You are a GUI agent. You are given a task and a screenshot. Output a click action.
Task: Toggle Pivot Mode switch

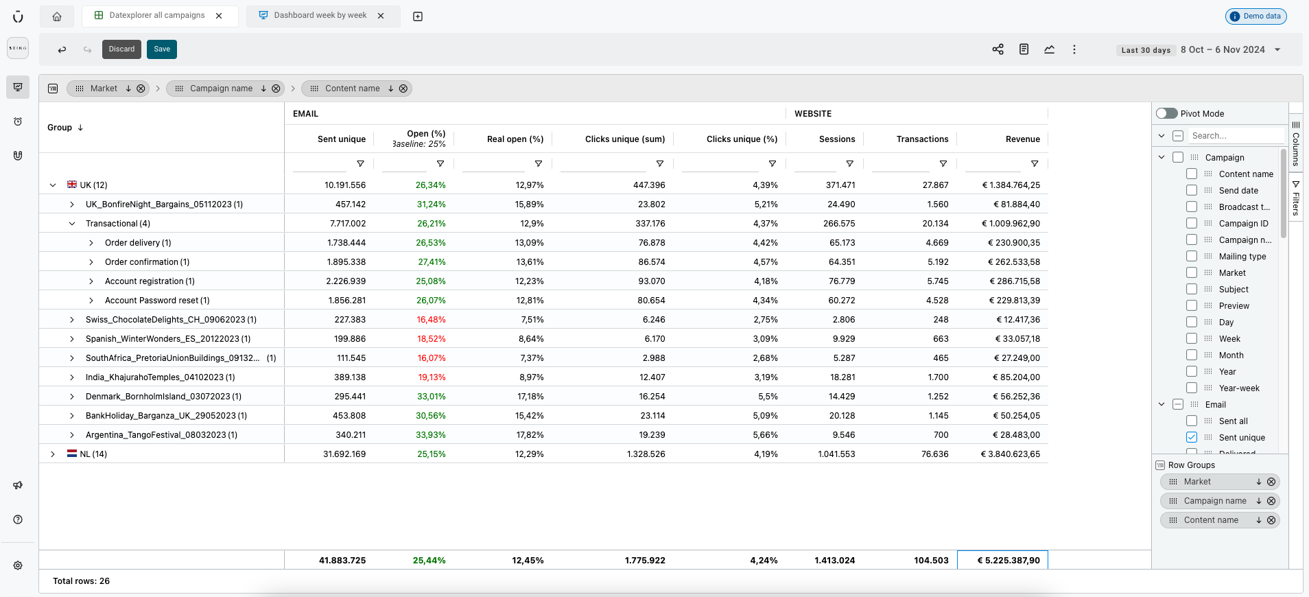pyautogui.click(x=1166, y=114)
